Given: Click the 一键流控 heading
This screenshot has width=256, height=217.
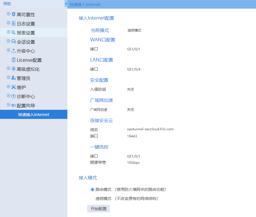Looking at the screenshot, I should tap(99, 147).
